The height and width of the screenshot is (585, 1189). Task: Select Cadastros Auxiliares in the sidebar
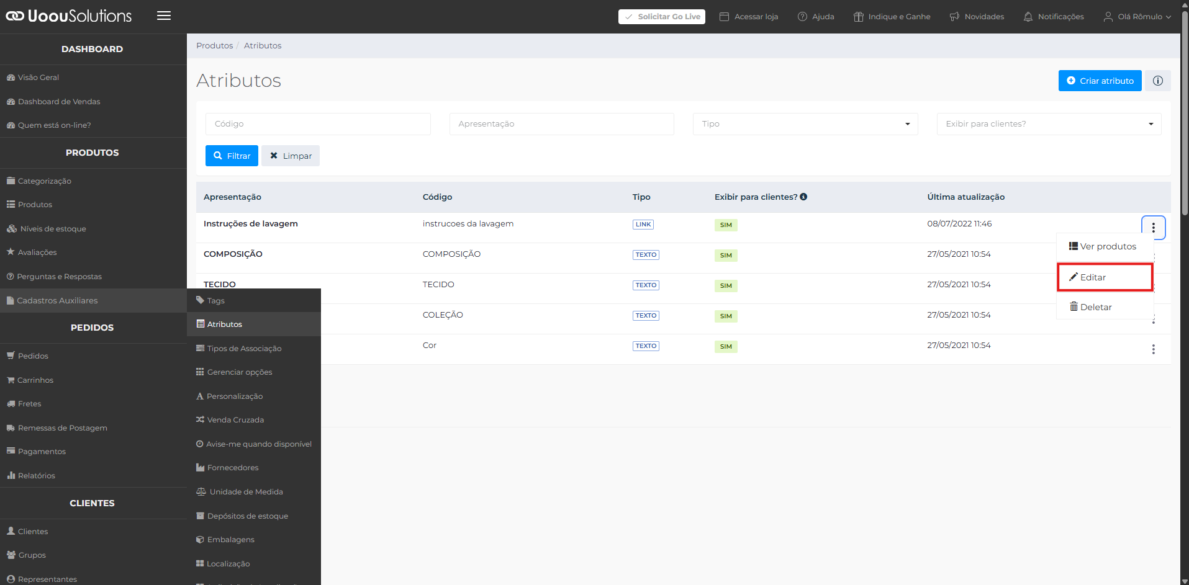(x=93, y=300)
